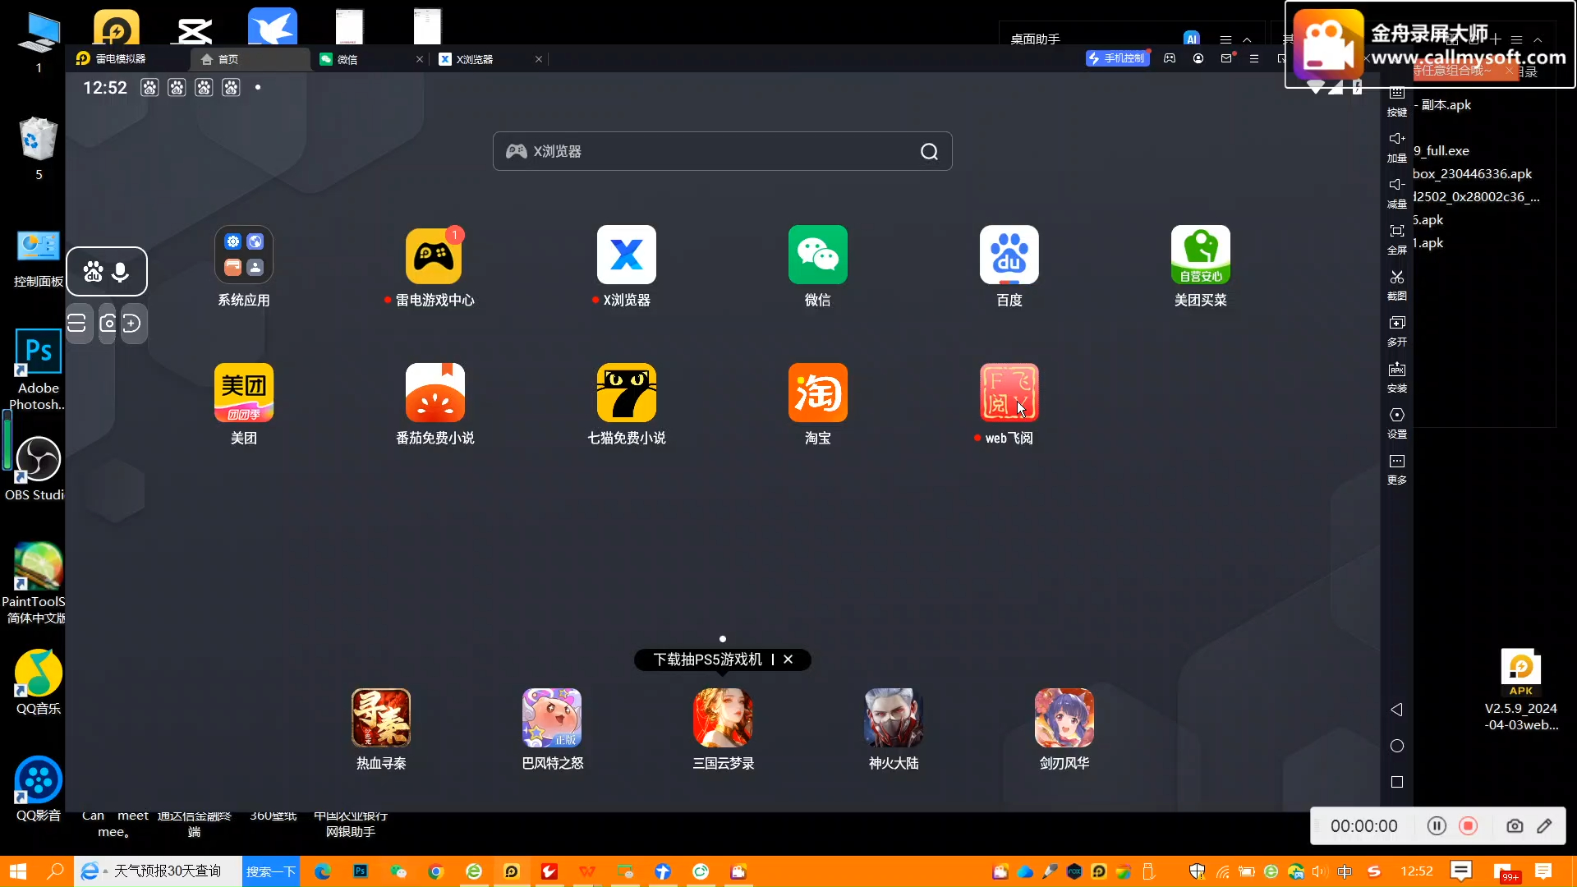Switch to the 首页 tab
Screen dimensions: 1577x887
click(x=251, y=59)
